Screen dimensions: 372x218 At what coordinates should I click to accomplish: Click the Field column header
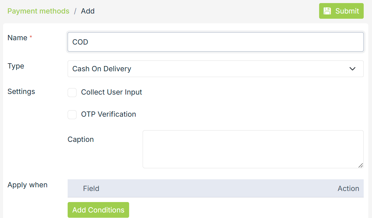coord(91,189)
